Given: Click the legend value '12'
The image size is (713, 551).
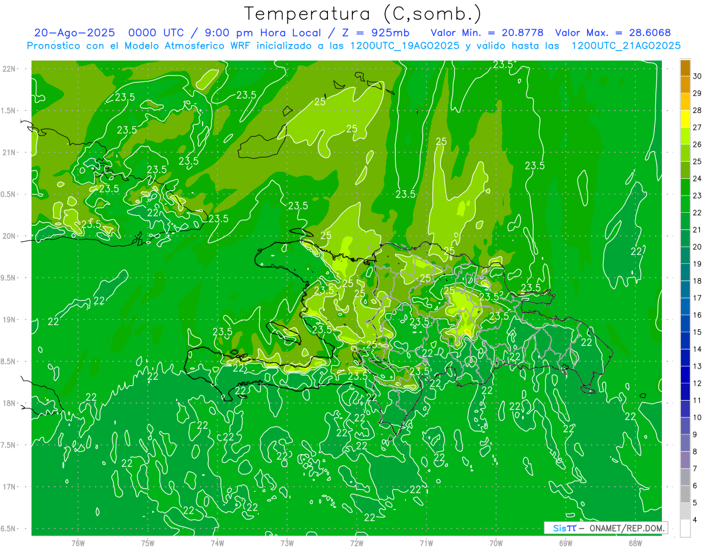Looking at the screenshot, I should (698, 383).
